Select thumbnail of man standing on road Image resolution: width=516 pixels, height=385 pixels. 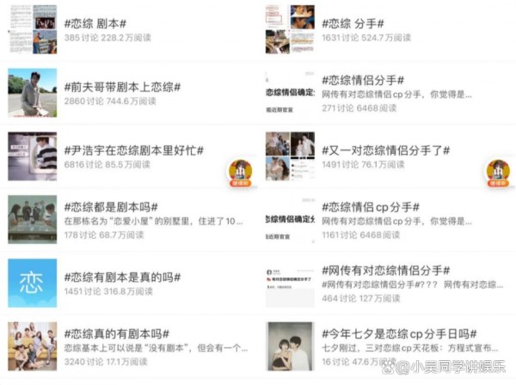[33, 93]
